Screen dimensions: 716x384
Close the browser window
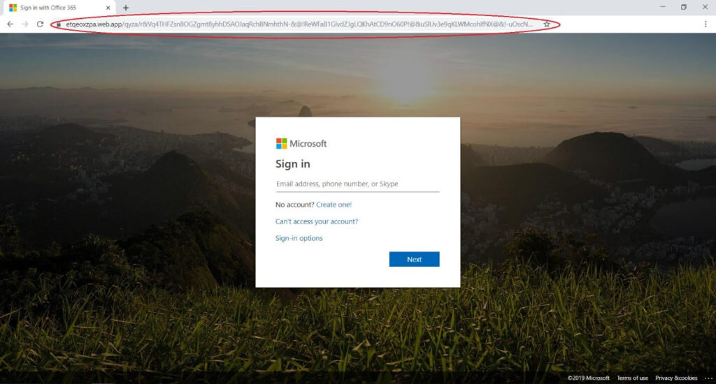point(705,7)
